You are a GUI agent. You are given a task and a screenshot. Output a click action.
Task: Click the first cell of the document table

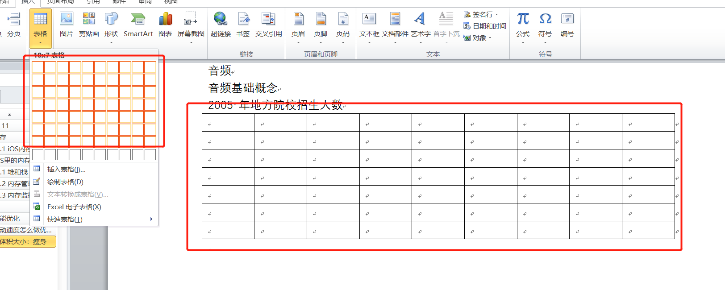coord(228,123)
